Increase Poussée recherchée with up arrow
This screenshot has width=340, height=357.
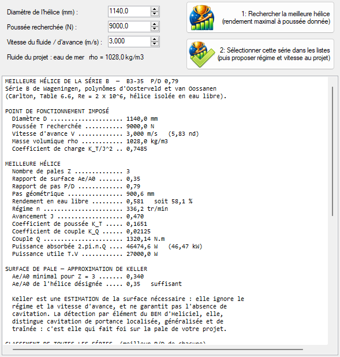pyautogui.click(x=155, y=24)
